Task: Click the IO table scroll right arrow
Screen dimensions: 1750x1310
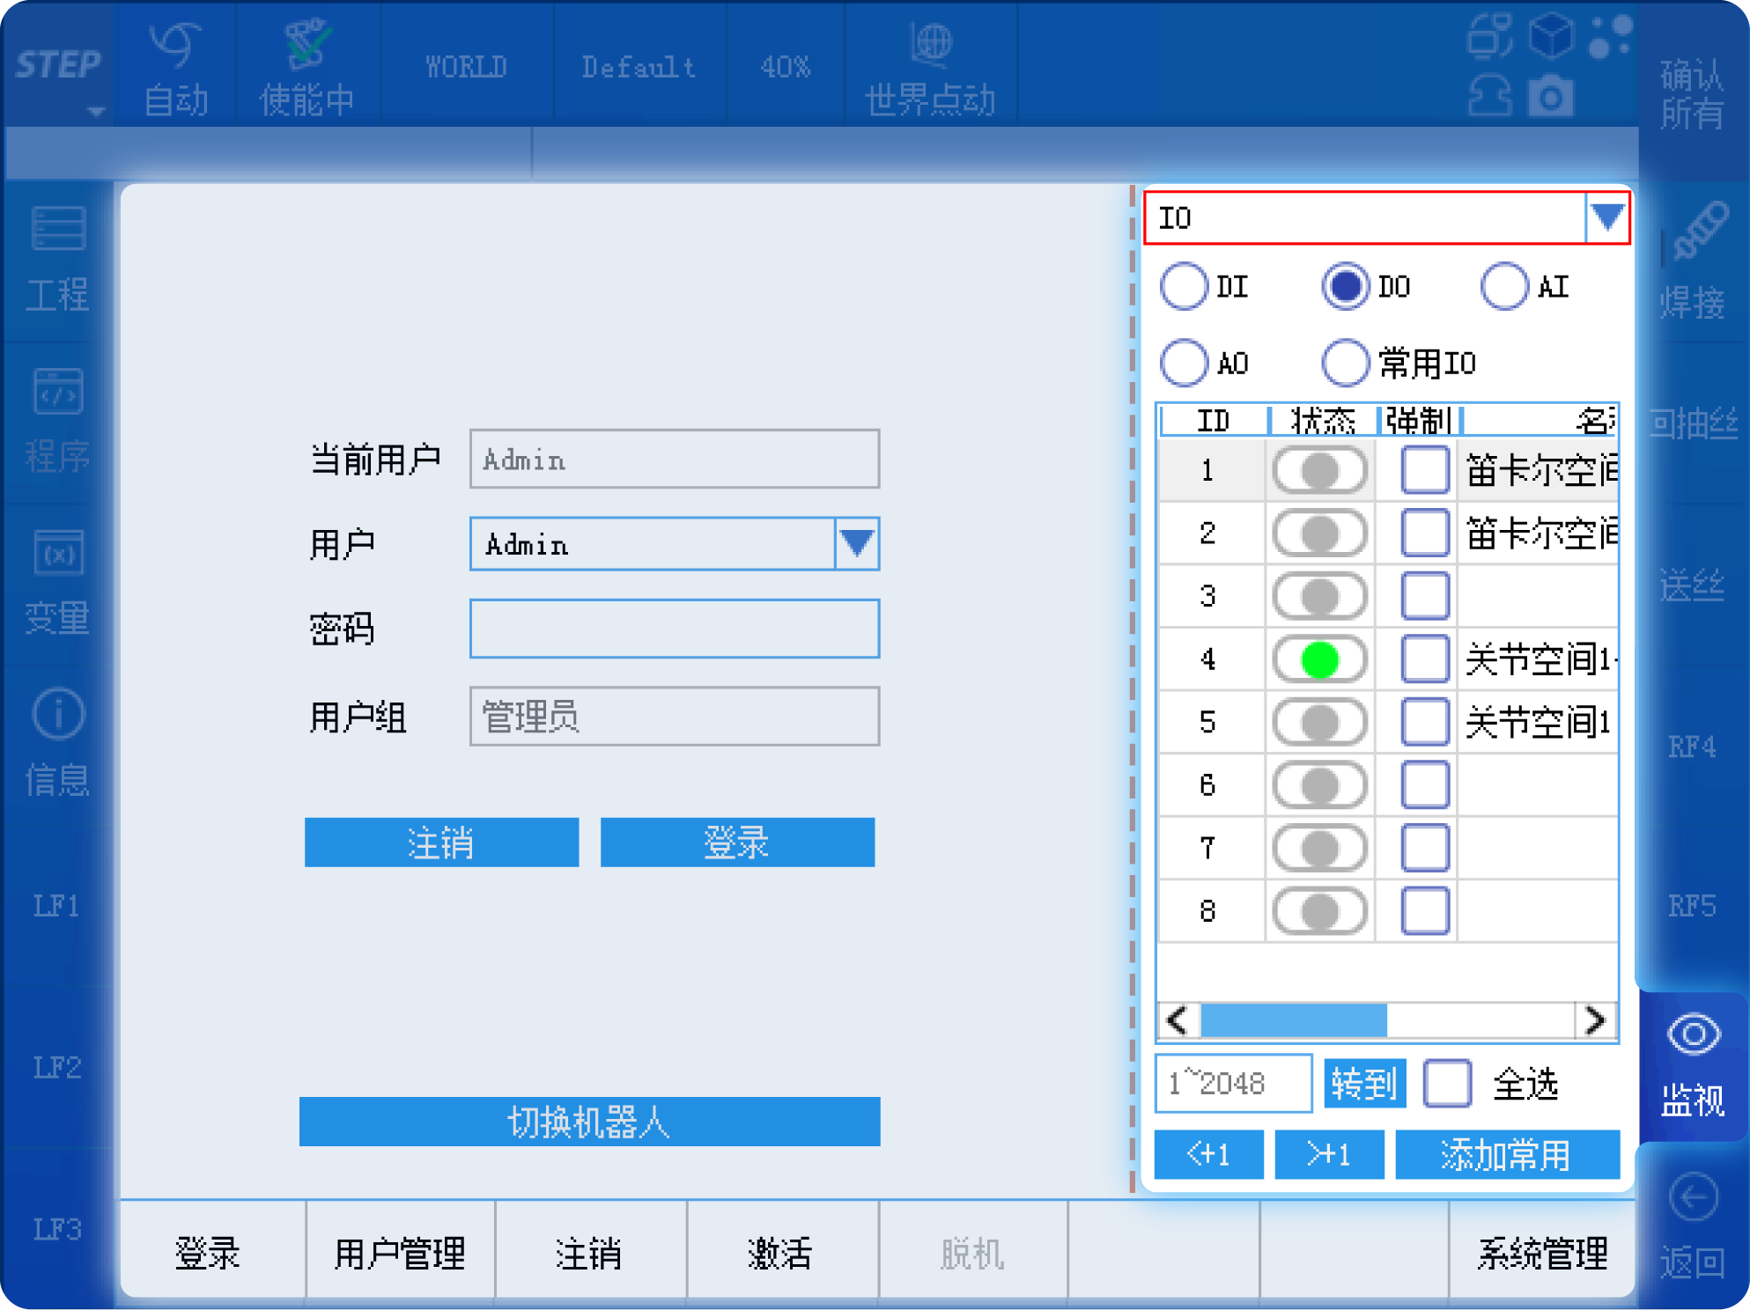Action: click(x=1595, y=1020)
